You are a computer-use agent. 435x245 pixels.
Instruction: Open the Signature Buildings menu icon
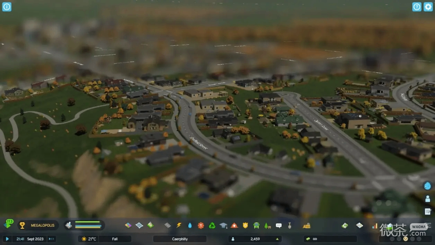click(x=150, y=225)
